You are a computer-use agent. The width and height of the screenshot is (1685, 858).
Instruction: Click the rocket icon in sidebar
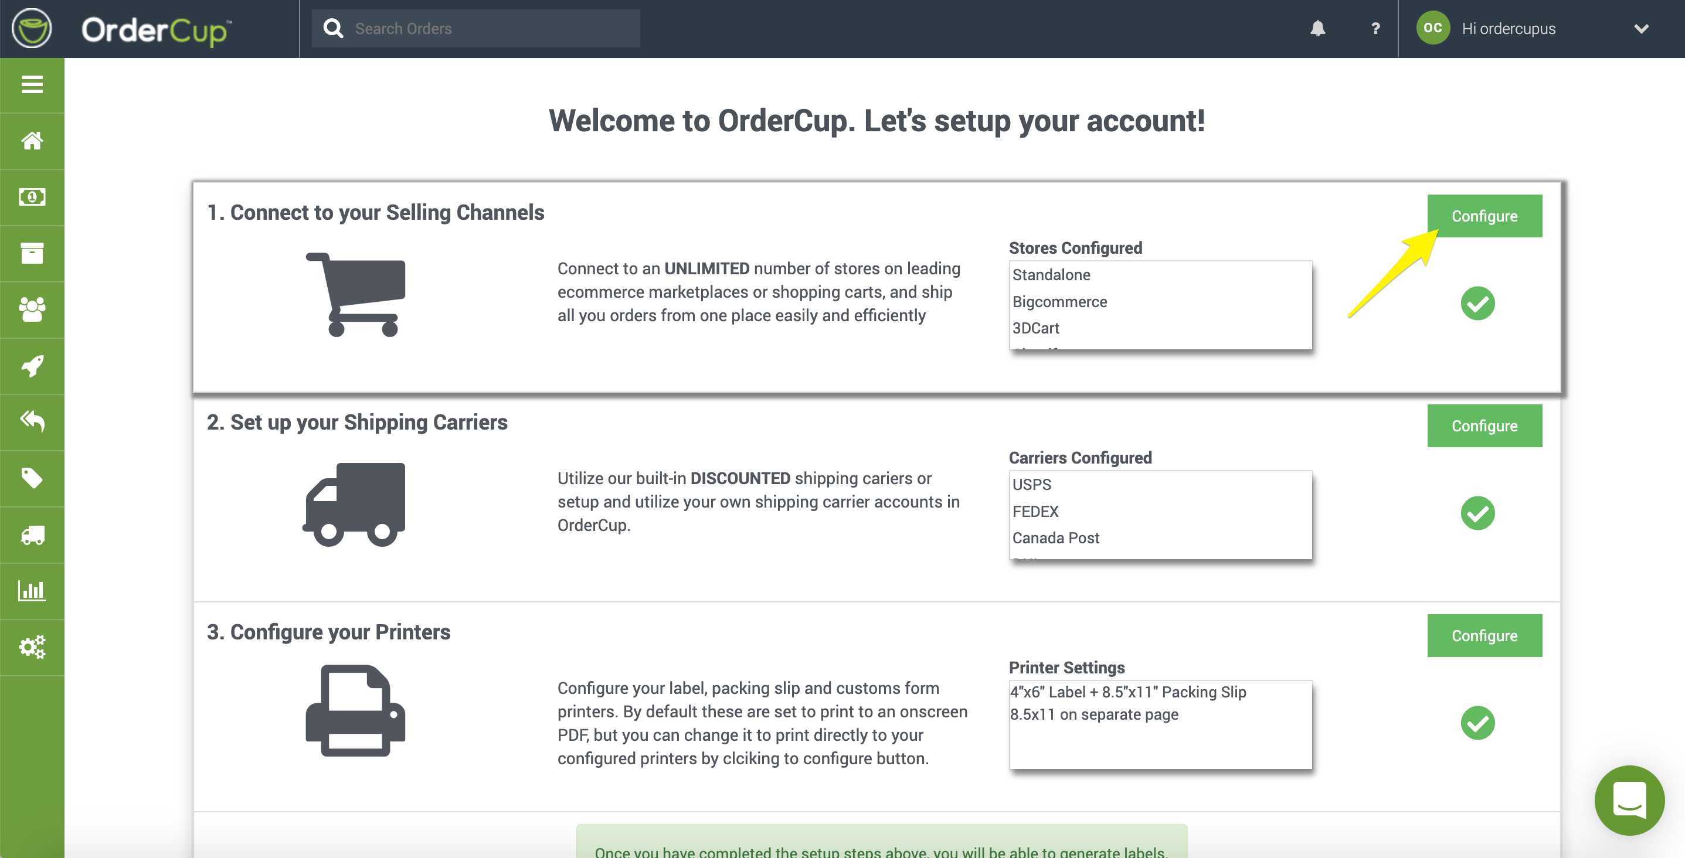click(32, 366)
